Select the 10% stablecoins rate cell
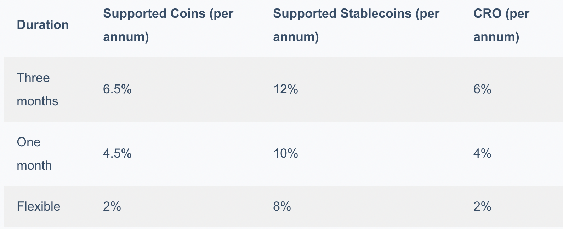563x229 pixels. [285, 154]
